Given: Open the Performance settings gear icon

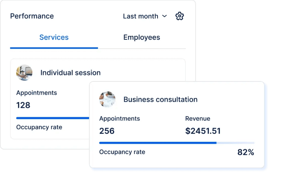Looking at the screenshot, I should click(x=180, y=16).
